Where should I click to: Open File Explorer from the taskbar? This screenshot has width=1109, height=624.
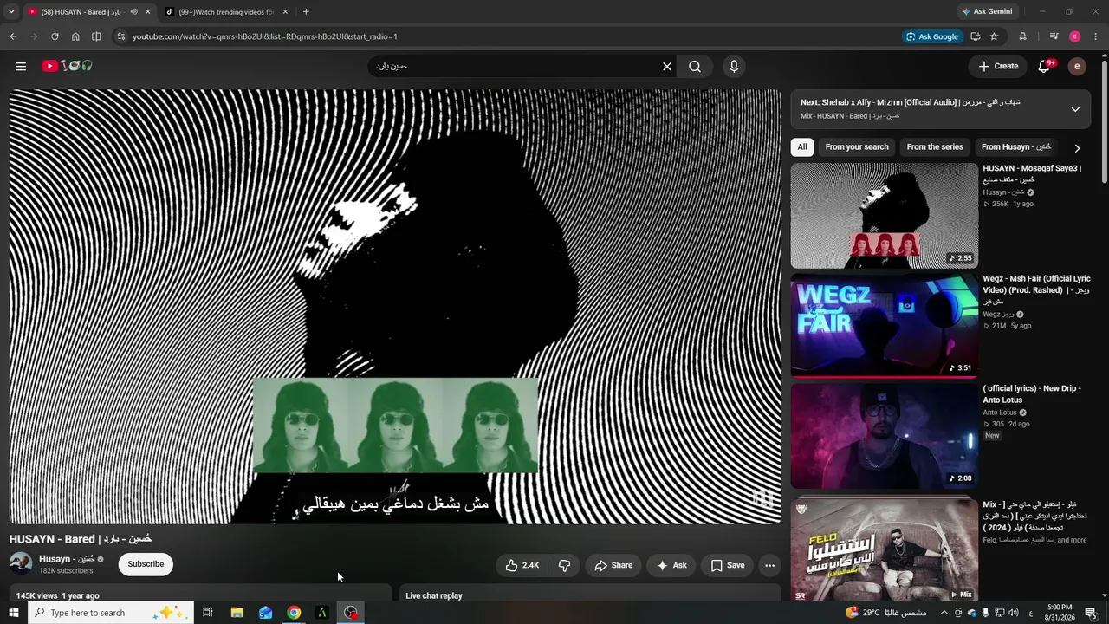(x=237, y=613)
